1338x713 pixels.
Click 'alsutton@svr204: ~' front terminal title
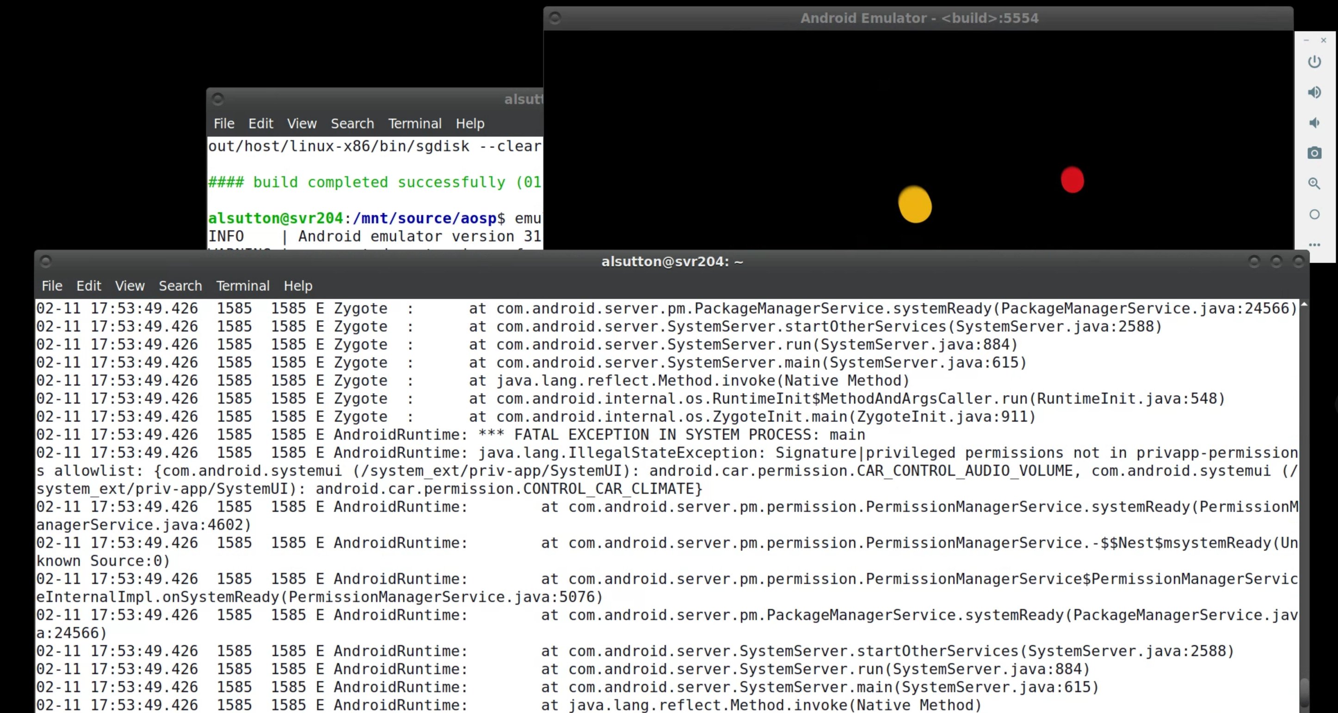coord(672,261)
